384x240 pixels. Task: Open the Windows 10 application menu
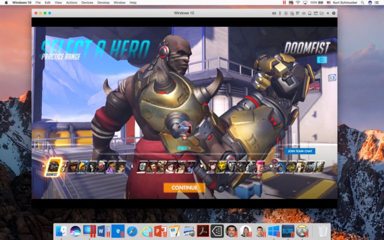click(21, 2)
